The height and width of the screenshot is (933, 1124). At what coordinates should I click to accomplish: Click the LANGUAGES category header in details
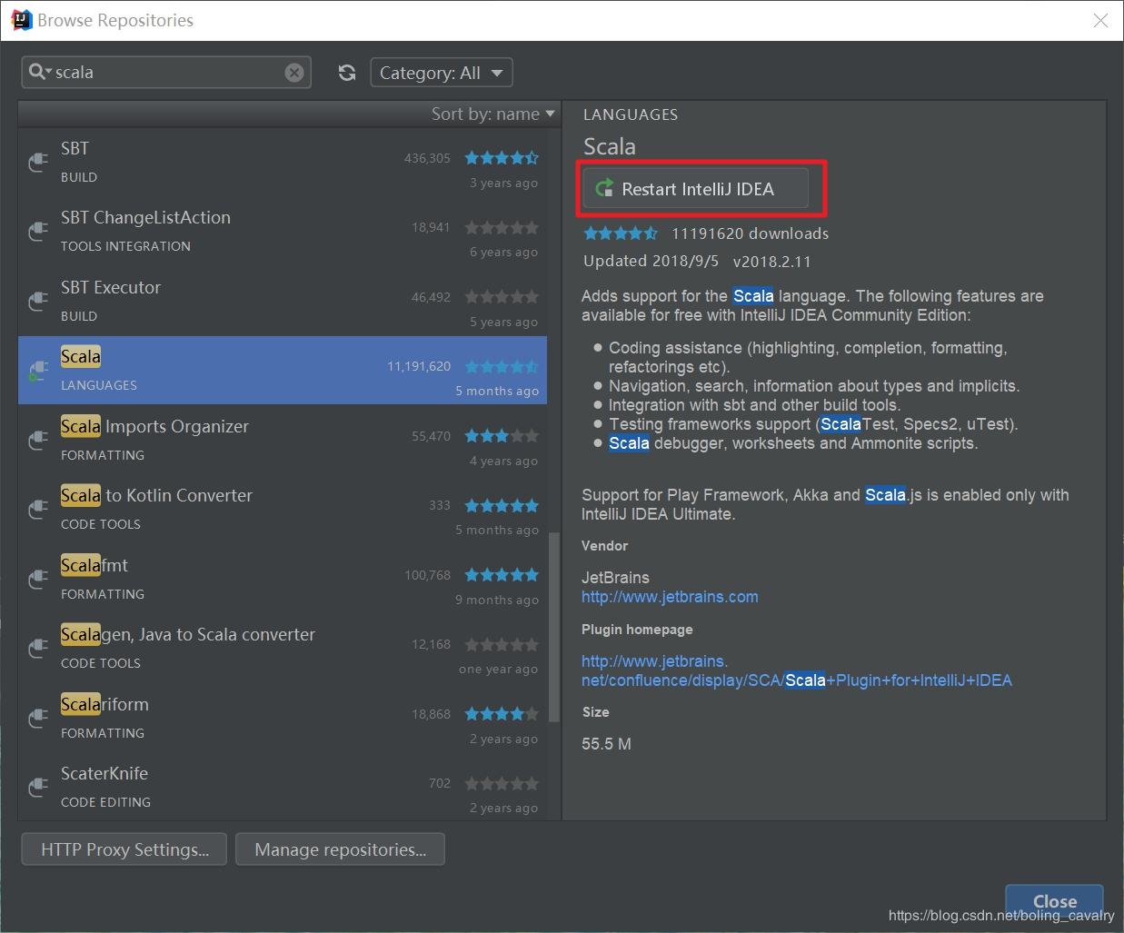(x=631, y=114)
